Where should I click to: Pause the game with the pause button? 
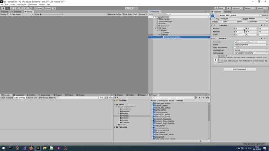132,8
